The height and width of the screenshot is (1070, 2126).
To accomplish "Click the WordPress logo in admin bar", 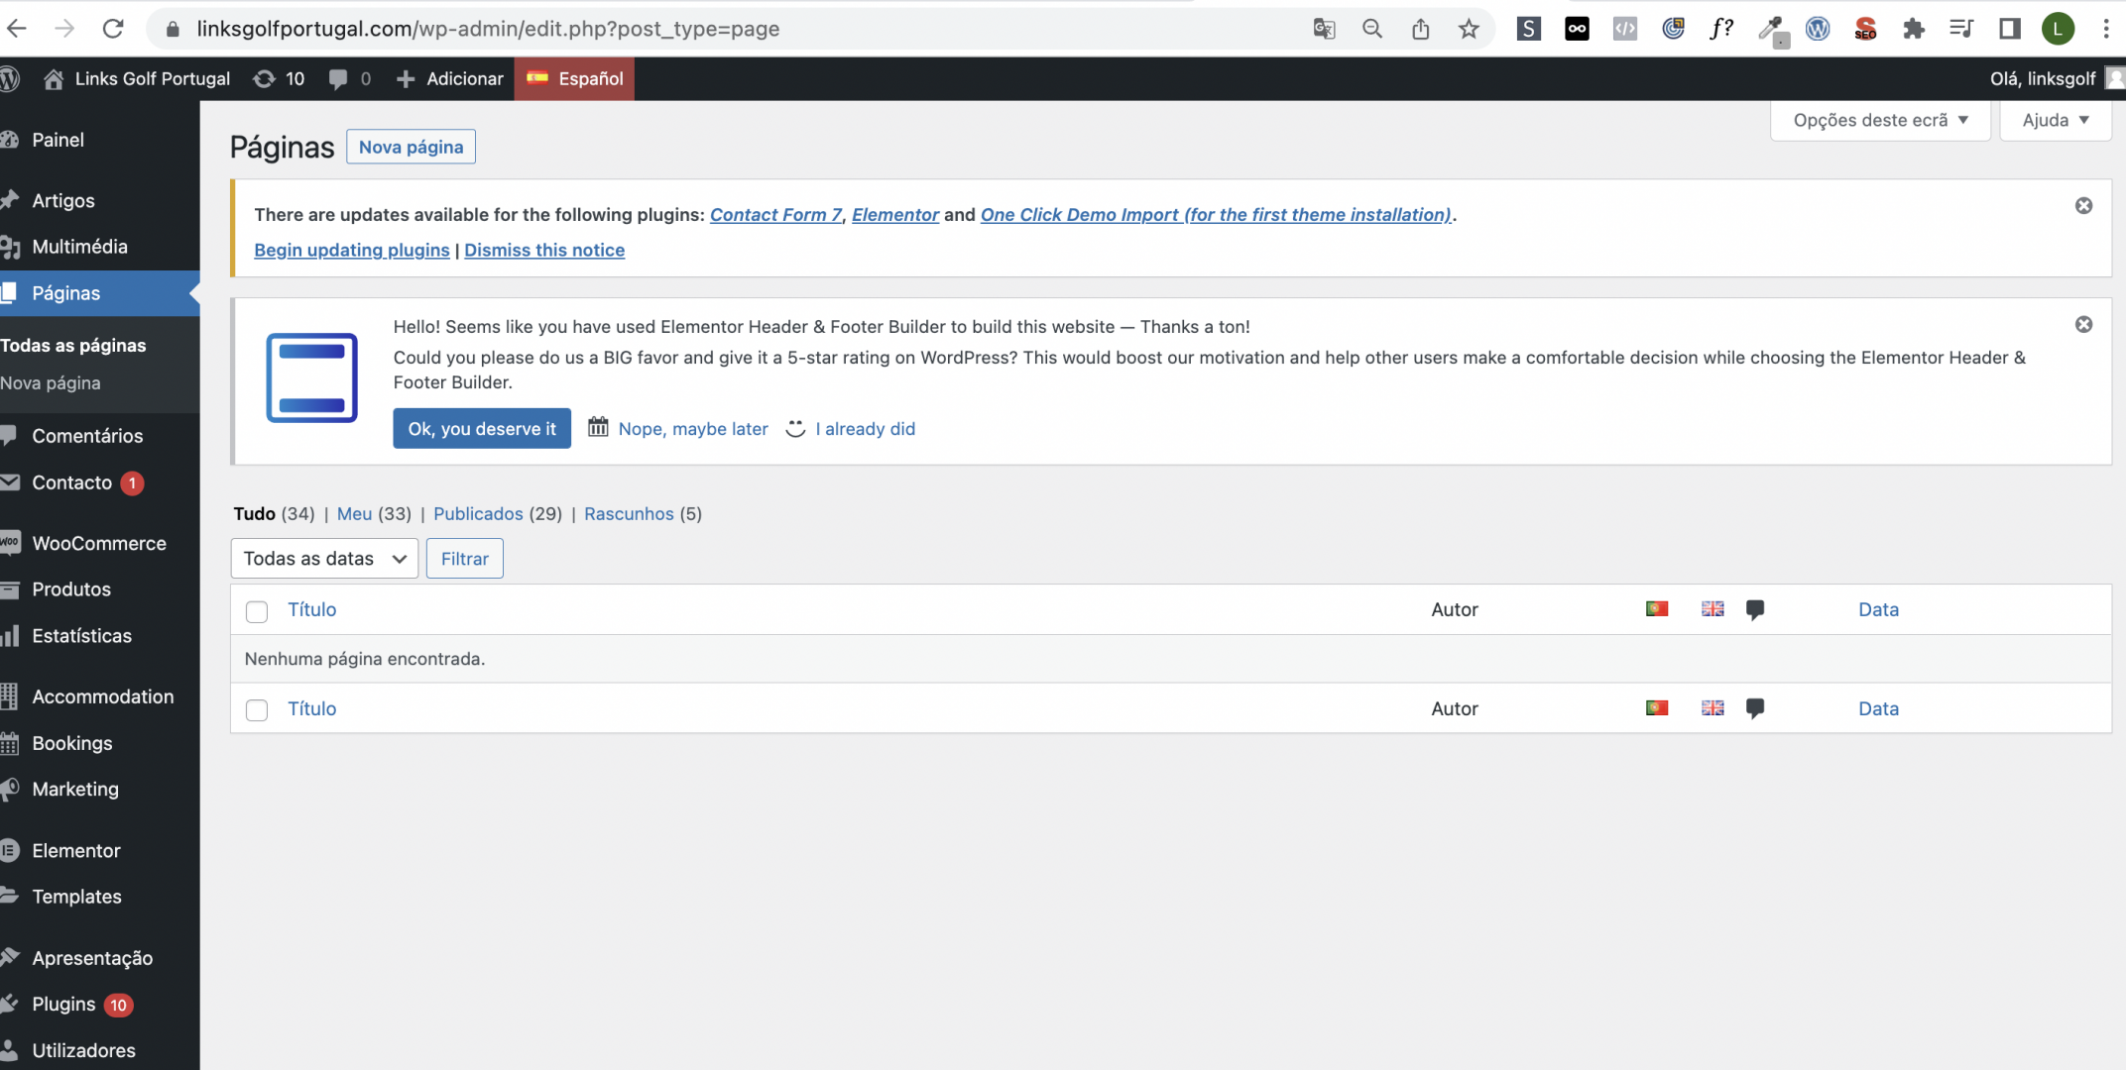I will coord(10,78).
